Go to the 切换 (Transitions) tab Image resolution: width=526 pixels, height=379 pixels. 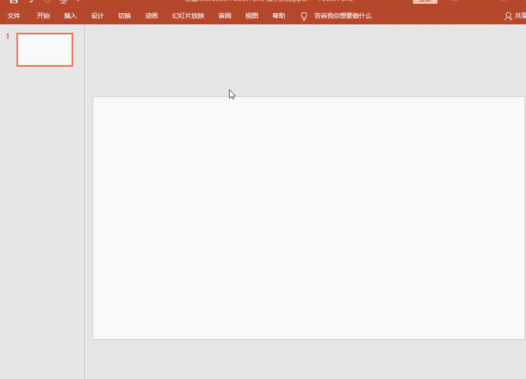[125, 16]
